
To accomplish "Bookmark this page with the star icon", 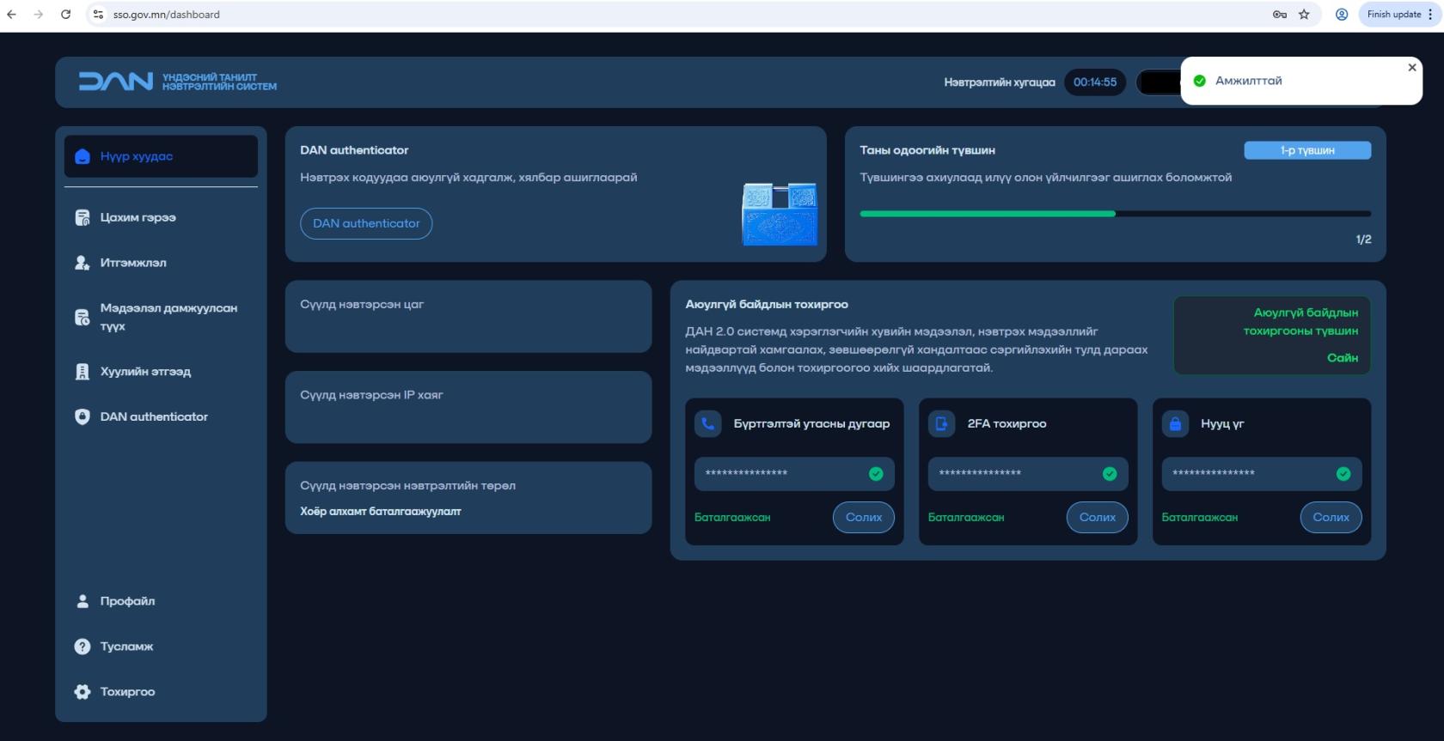I will [x=1304, y=15].
